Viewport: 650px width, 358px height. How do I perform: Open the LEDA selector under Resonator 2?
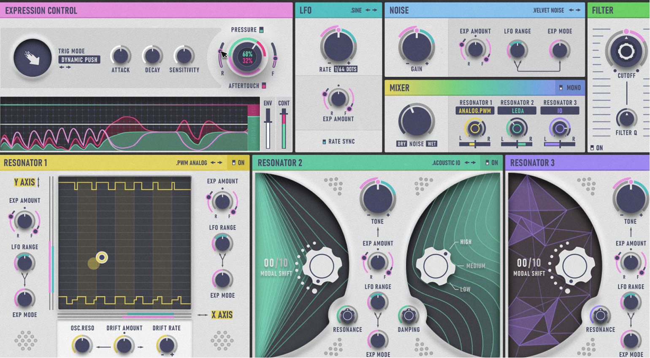[517, 110]
